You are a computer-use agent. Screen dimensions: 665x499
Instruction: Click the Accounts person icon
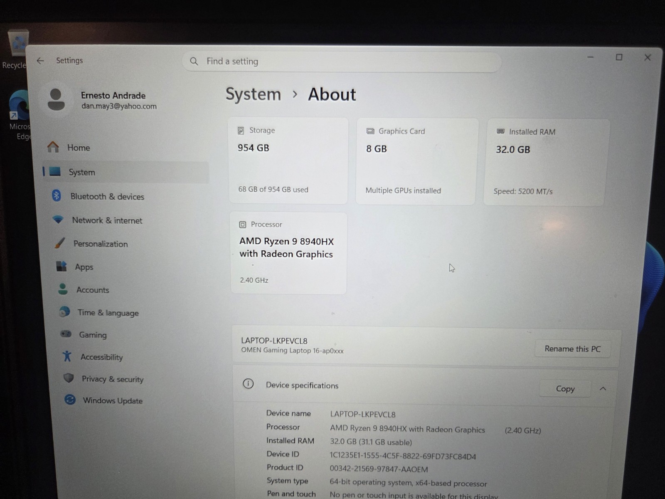(x=63, y=289)
